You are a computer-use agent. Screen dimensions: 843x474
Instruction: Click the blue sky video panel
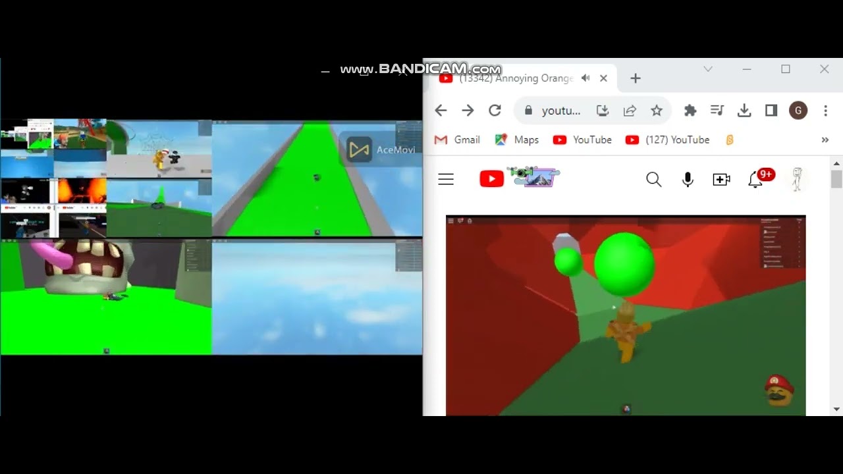coord(317,297)
